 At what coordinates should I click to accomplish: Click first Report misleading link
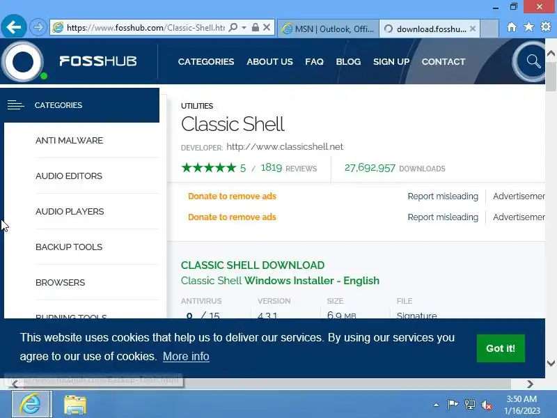coord(443,196)
